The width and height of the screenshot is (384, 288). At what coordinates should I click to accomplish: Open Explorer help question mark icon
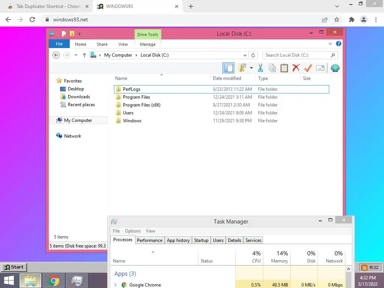coord(339,43)
